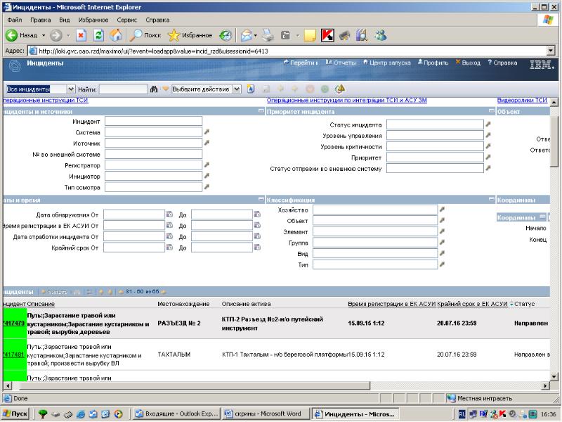562x422 pixels.
Task: Click the green circle icon in Maximo toolbar
Action: coord(325,89)
